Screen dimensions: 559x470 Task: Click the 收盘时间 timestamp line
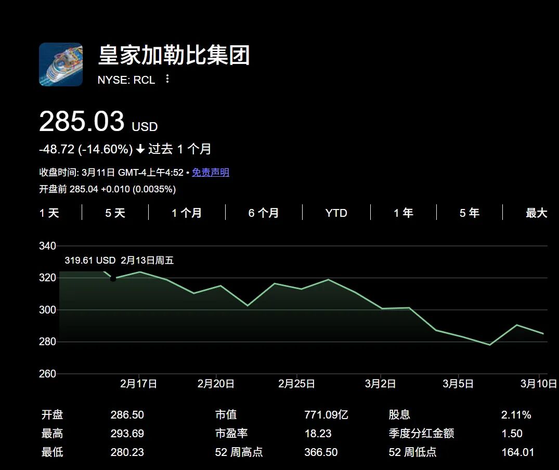(111, 173)
